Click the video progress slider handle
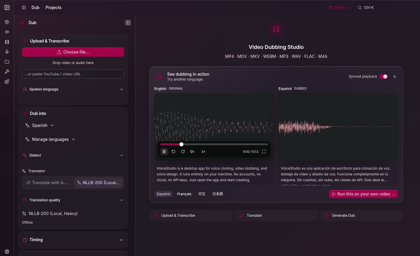420x256 pixels. [x=181, y=144]
